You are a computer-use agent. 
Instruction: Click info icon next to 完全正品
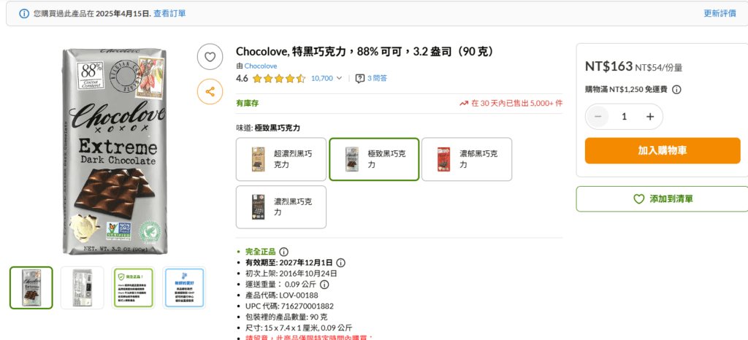[283, 252]
